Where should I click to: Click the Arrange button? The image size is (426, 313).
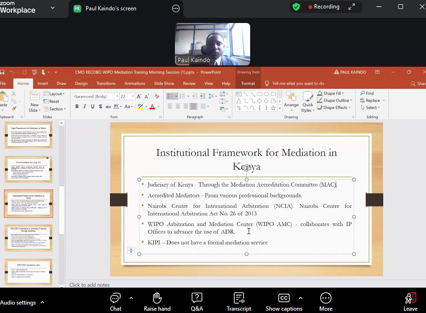point(291,102)
